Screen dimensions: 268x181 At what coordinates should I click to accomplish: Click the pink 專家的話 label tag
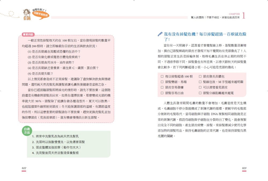28,35
